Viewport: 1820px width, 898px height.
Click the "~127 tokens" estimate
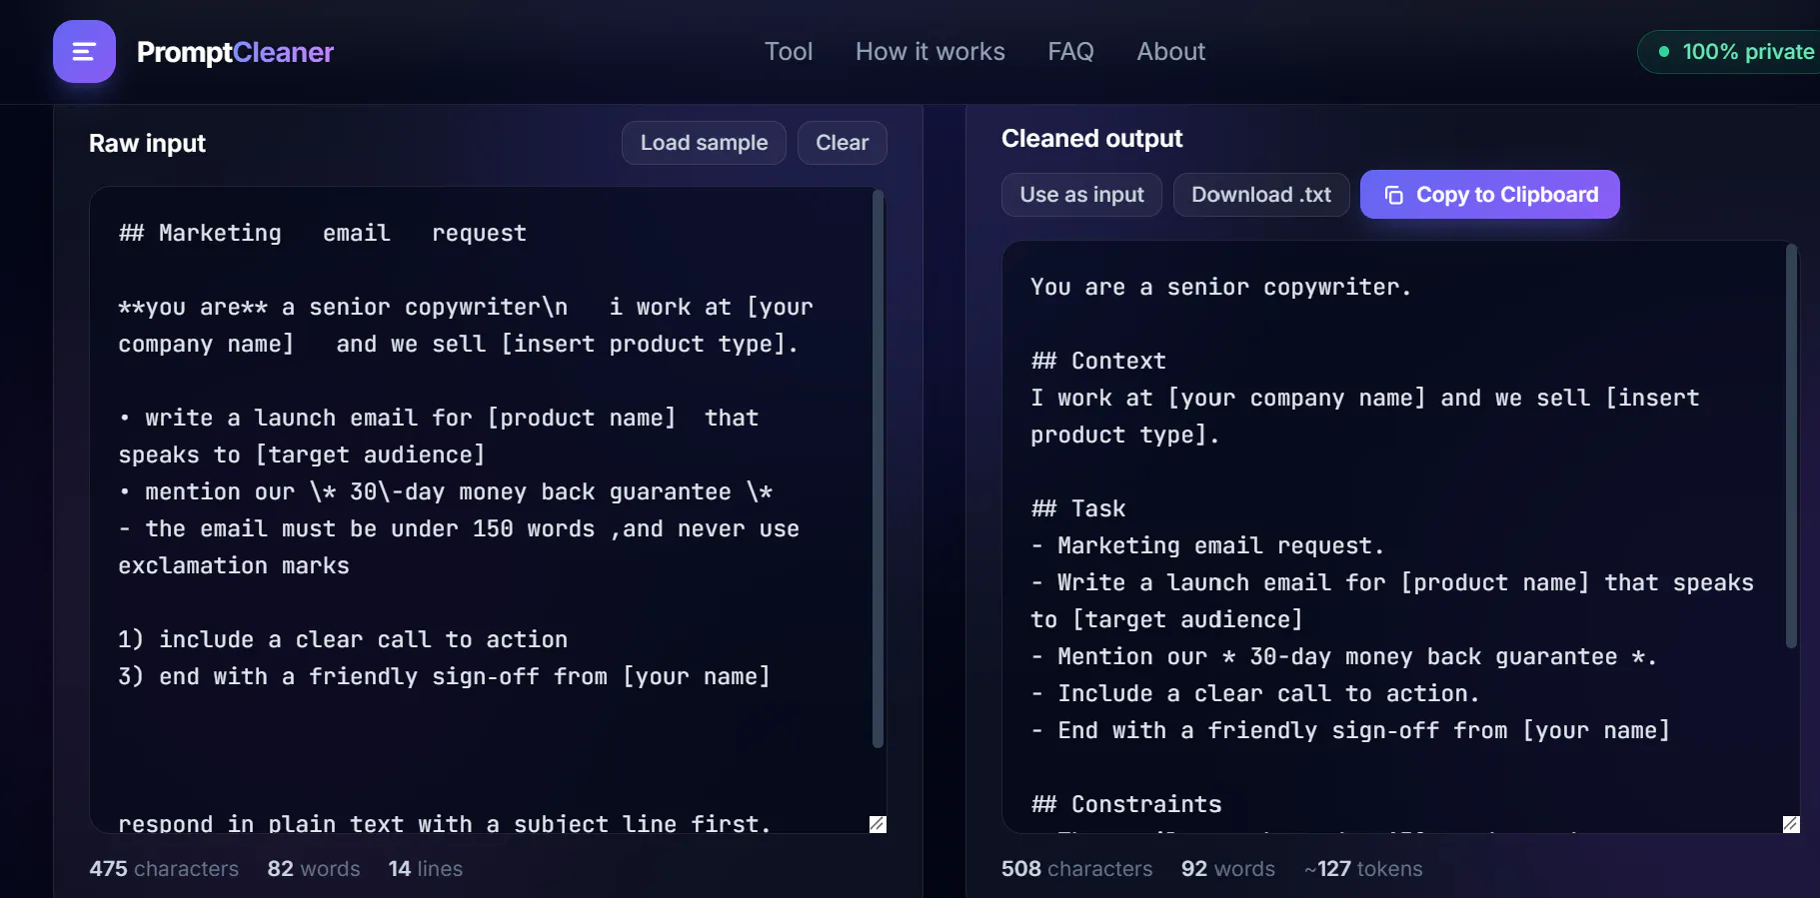1363,869
